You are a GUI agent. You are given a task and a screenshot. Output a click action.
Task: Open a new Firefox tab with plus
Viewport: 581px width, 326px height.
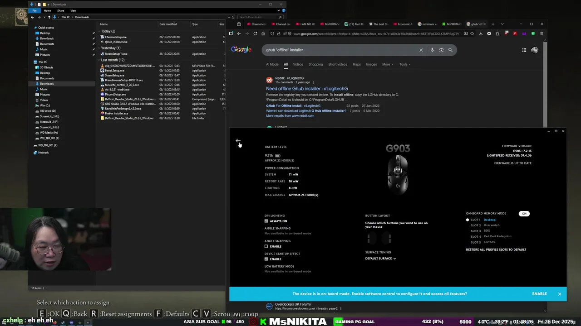493,24
